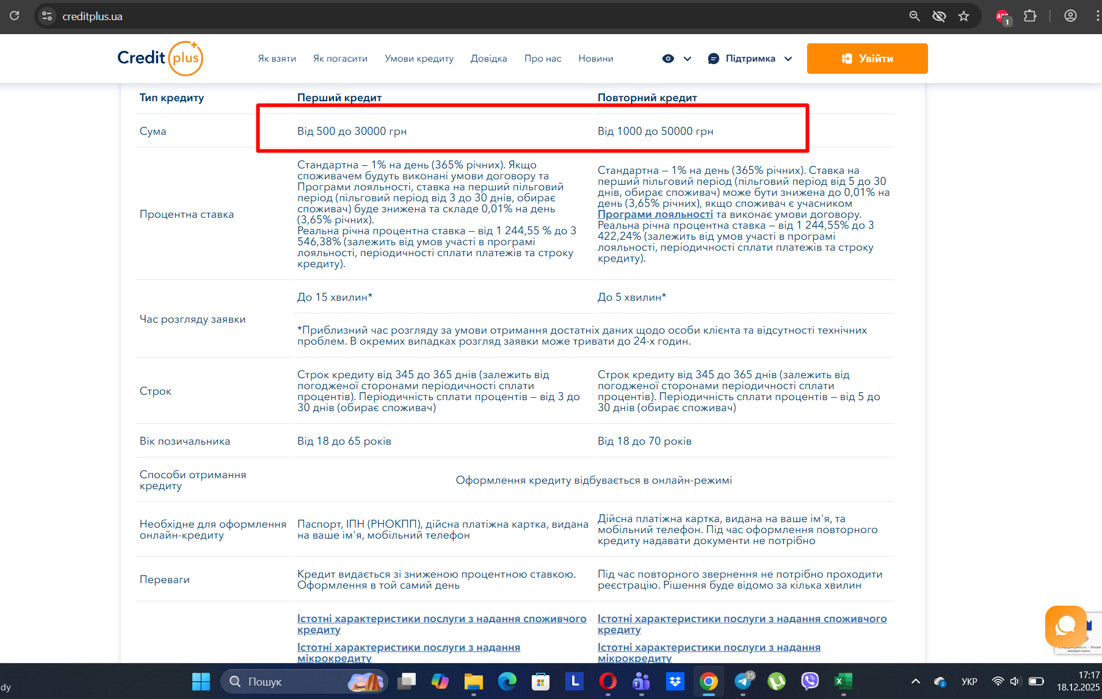
Task: Open the 'Як взяти' menu item
Action: coord(277,59)
